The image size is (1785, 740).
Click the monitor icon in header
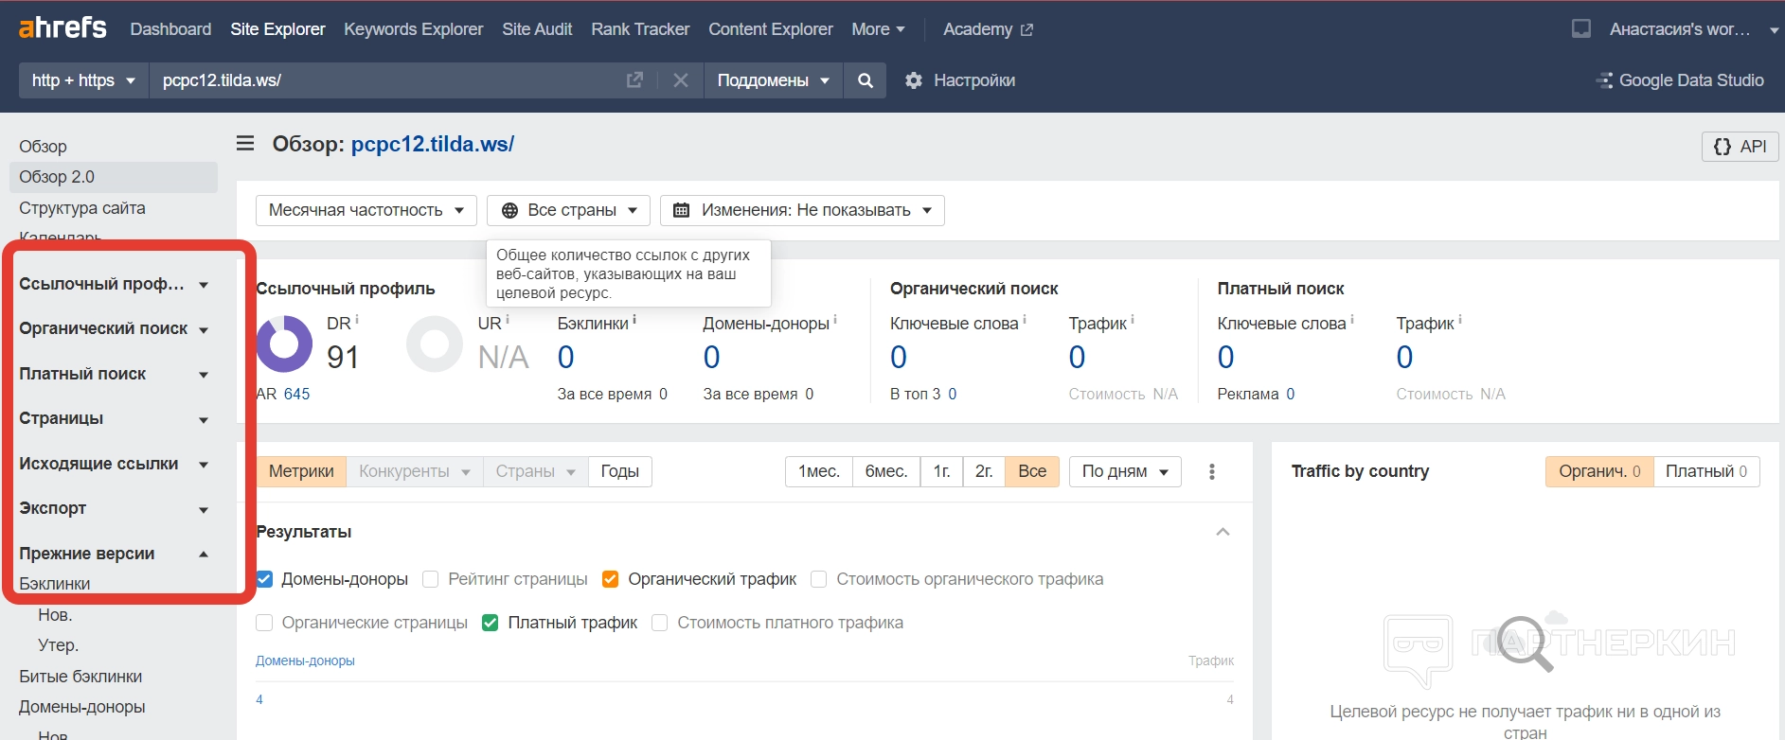(x=1580, y=29)
